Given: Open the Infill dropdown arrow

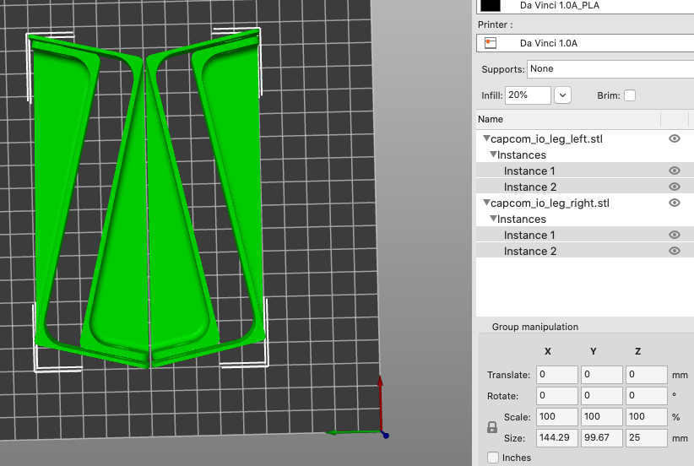Looking at the screenshot, I should click(562, 95).
